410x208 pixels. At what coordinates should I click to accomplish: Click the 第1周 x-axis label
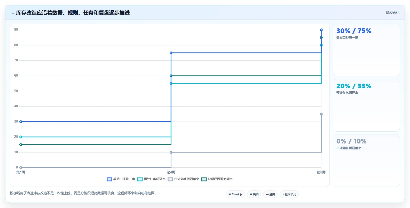click(21, 172)
